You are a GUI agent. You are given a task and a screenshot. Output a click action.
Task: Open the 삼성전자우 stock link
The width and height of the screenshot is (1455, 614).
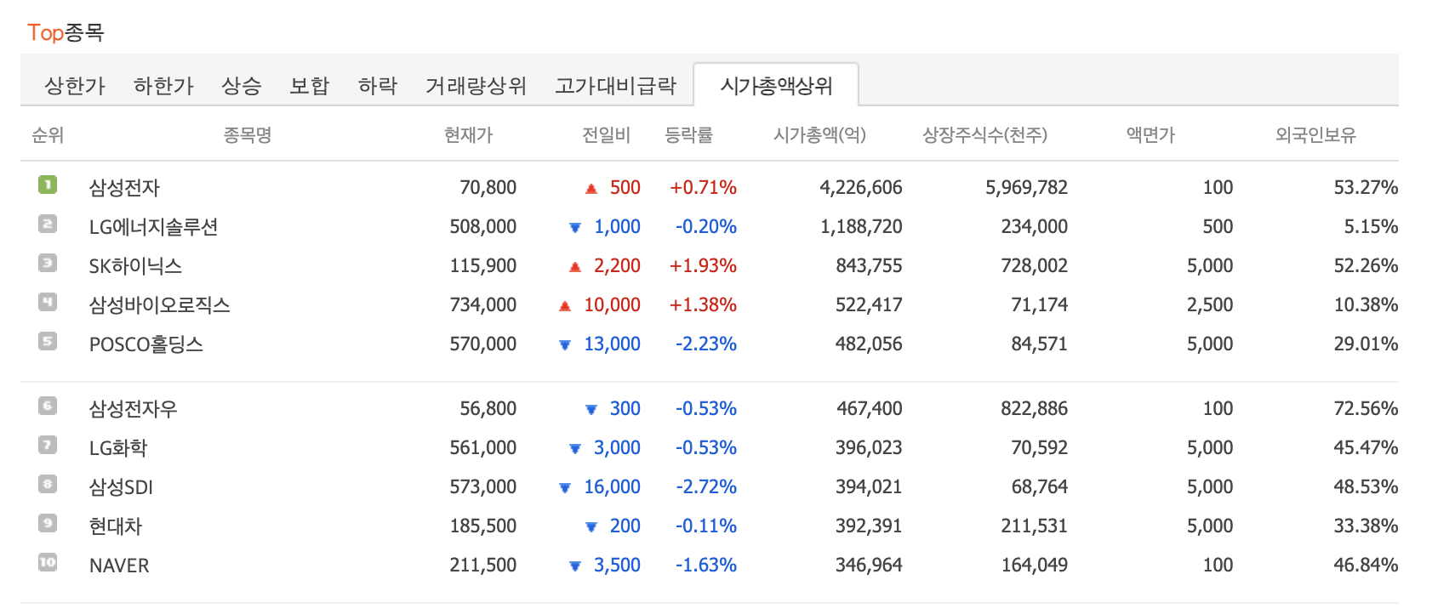134,409
